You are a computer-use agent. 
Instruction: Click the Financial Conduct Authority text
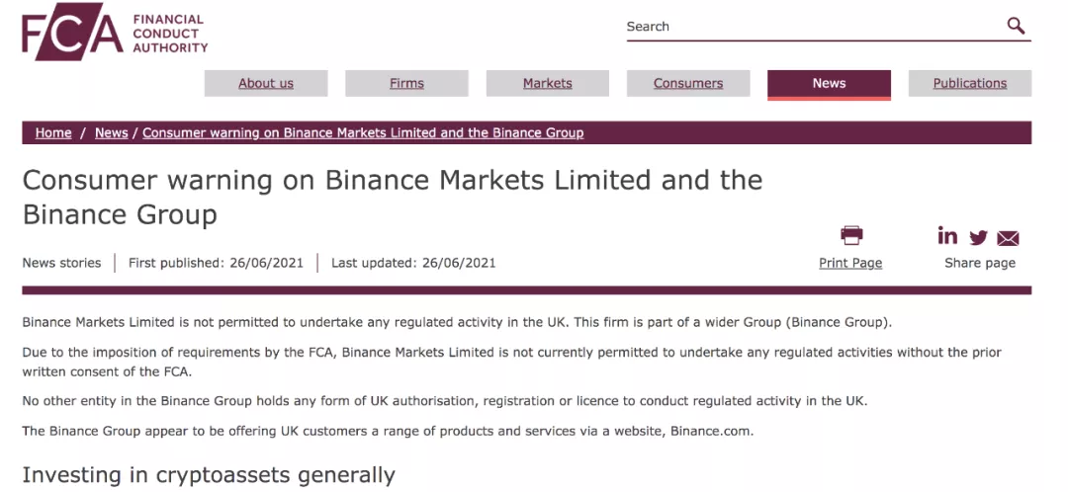pyautogui.click(x=170, y=34)
